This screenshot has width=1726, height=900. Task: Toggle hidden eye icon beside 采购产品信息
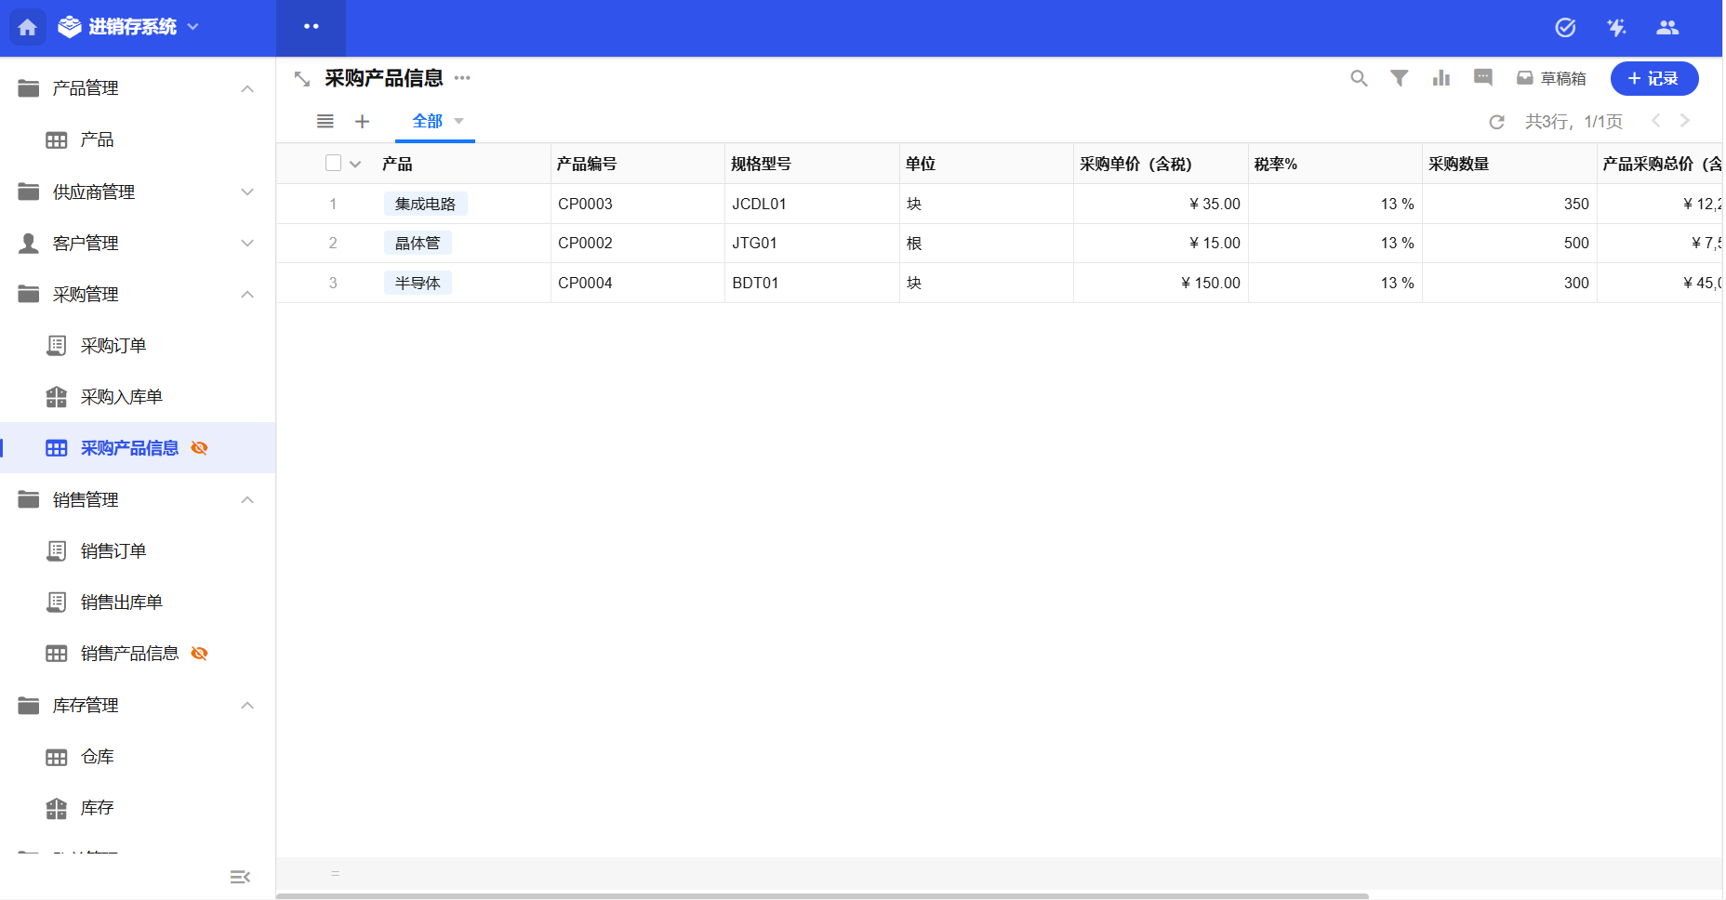[199, 448]
